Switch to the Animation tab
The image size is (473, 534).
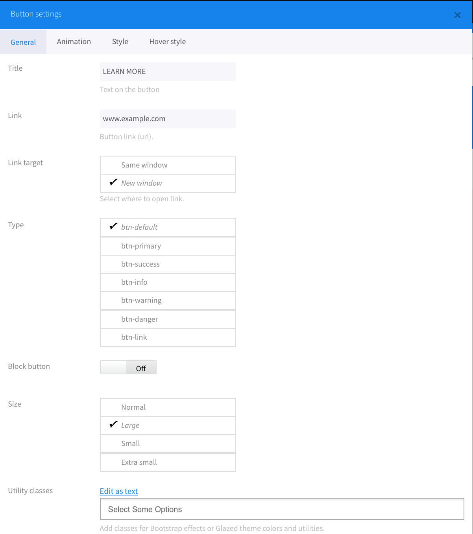74,42
